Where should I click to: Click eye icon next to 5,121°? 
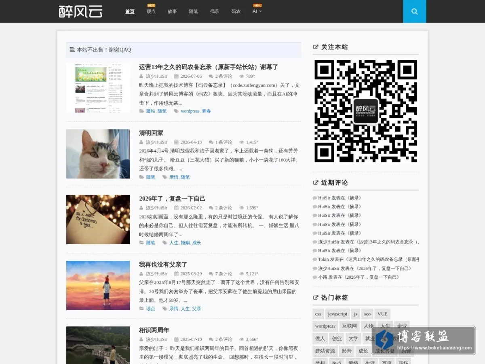coord(242,274)
